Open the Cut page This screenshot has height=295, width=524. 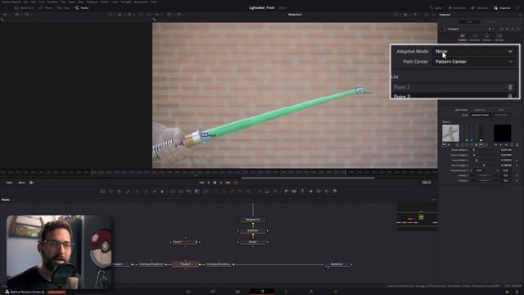pyautogui.click(x=213, y=292)
